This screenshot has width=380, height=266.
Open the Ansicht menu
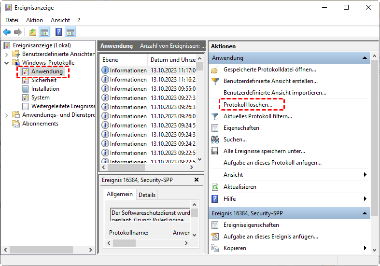coord(60,20)
